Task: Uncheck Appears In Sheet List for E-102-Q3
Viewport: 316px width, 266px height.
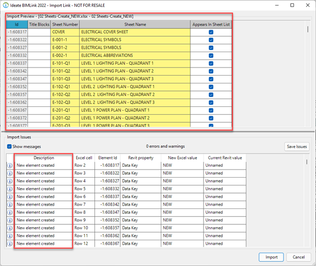Action: click(211, 103)
